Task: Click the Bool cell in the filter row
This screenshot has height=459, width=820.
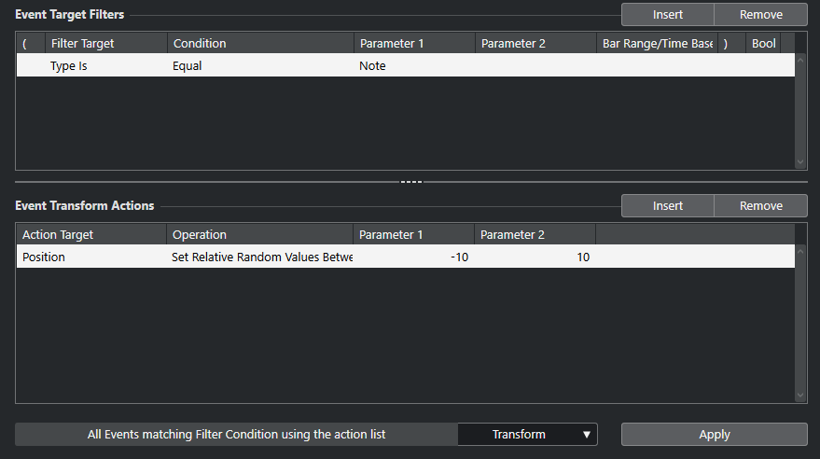Action: point(762,66)
